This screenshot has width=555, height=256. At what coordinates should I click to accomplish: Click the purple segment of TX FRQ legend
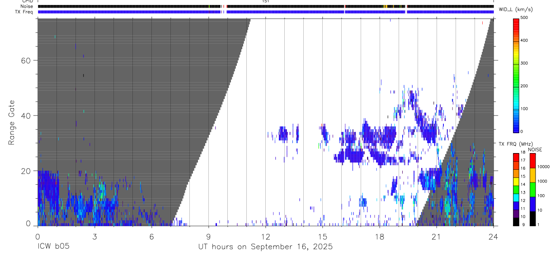(516, 214)
